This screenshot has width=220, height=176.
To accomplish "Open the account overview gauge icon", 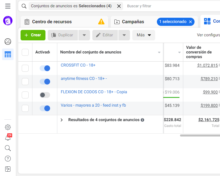I will point(8,42).
